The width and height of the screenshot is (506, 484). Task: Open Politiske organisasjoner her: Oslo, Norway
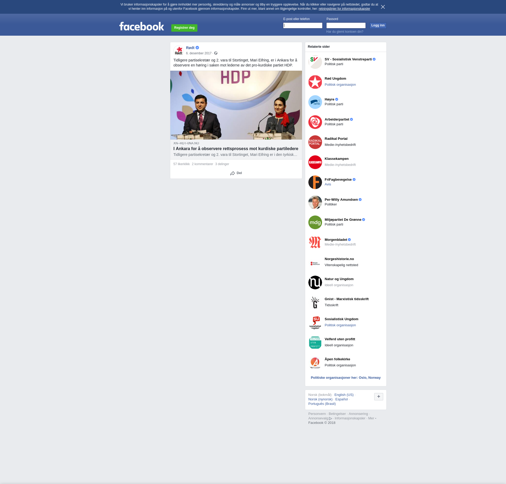click(346, 378)
